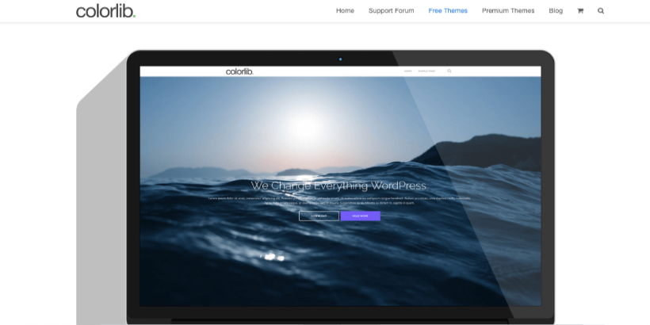650x325 pixels.
Task: Open the Home menu item
Action: (x=345, y=11)
